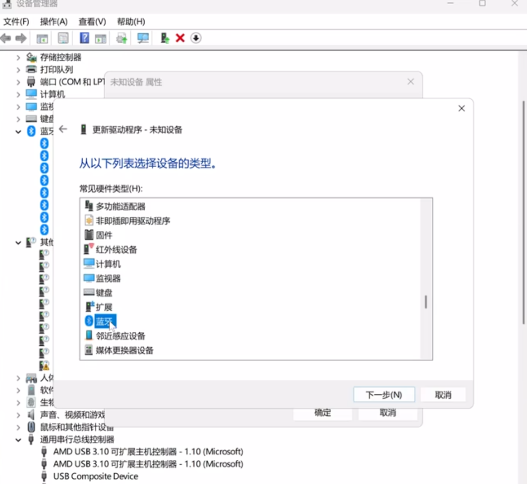The height and width of the screenshot is (484, 527).
Task: Click the printer-style toolbar icon
Action: click(122, 39)
